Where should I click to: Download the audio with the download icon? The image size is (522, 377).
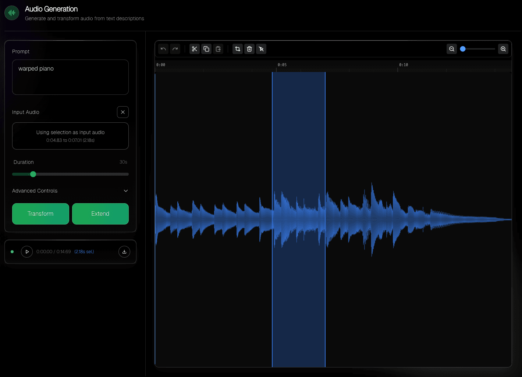click(x=124, y=252)
